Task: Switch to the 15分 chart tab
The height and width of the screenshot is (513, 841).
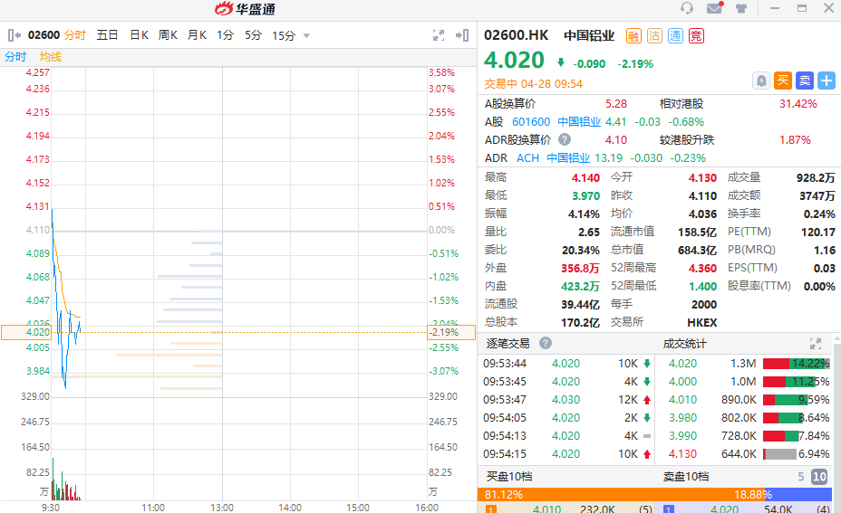Action: 284,35
